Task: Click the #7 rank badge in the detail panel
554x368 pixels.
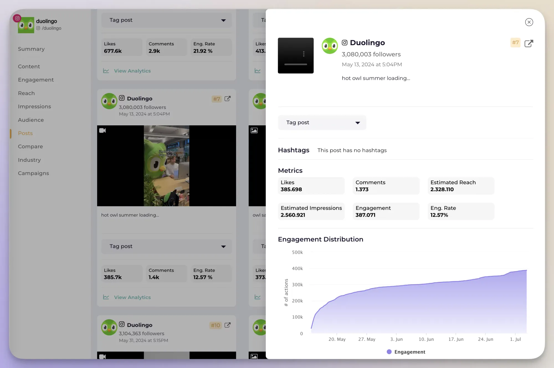Action: pos(515,43)
